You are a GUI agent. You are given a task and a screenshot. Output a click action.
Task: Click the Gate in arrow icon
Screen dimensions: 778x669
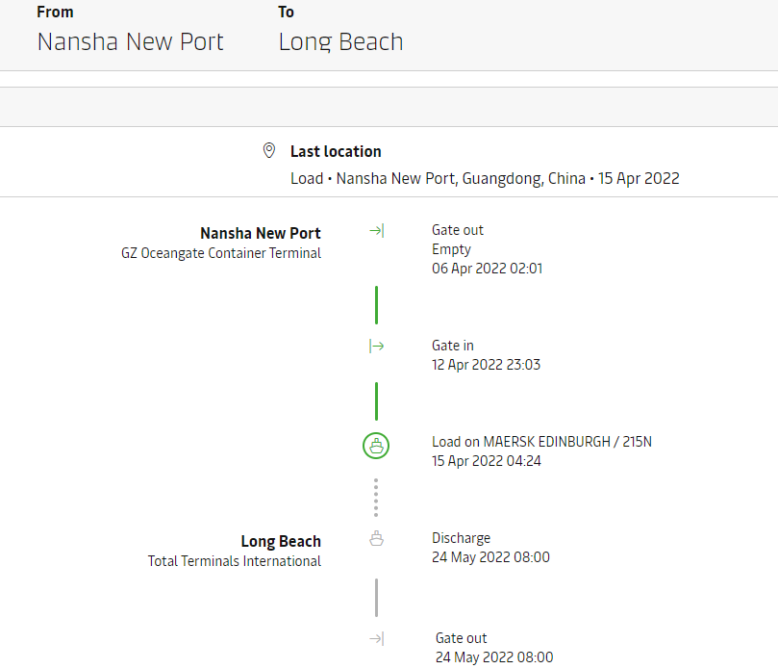[377, 347]
